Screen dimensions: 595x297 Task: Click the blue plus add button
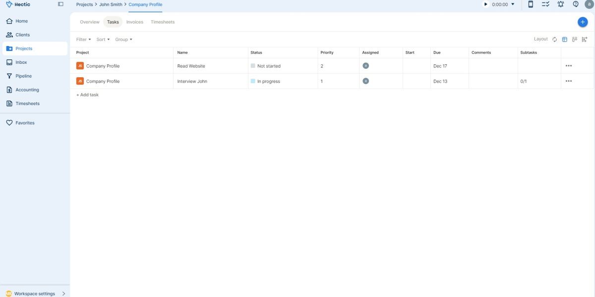coord(583,22)
